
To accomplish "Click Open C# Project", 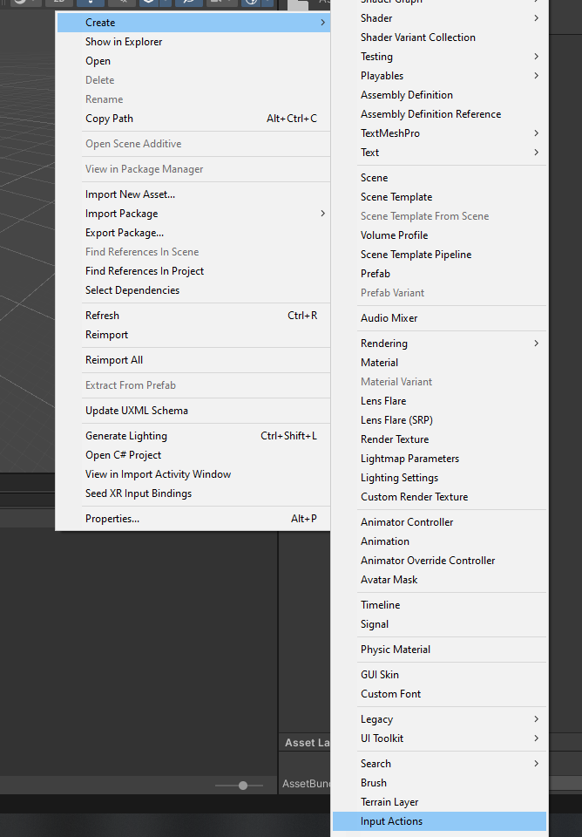I will (x=123, y=455).
